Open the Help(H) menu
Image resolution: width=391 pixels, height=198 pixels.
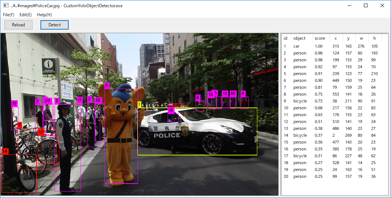44,15
